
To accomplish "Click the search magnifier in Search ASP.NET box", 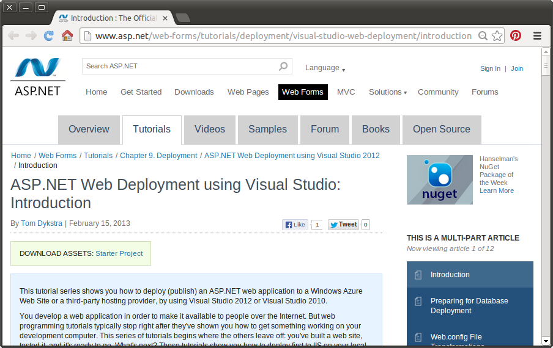I will (x=283, y=66).
